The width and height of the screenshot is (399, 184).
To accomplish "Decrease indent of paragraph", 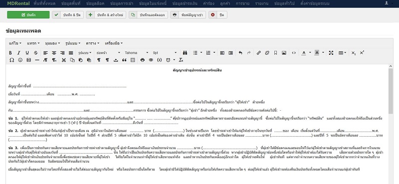I will (x=222, y=53).
